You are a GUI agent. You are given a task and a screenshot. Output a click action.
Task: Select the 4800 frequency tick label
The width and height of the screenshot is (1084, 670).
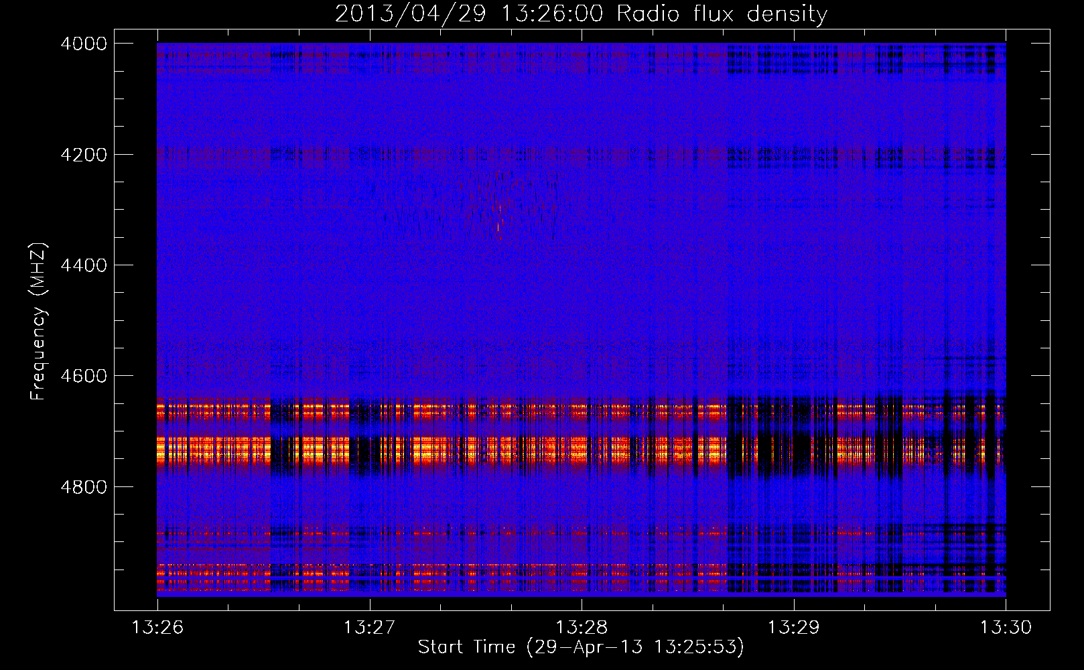click(x=84, y=486)
